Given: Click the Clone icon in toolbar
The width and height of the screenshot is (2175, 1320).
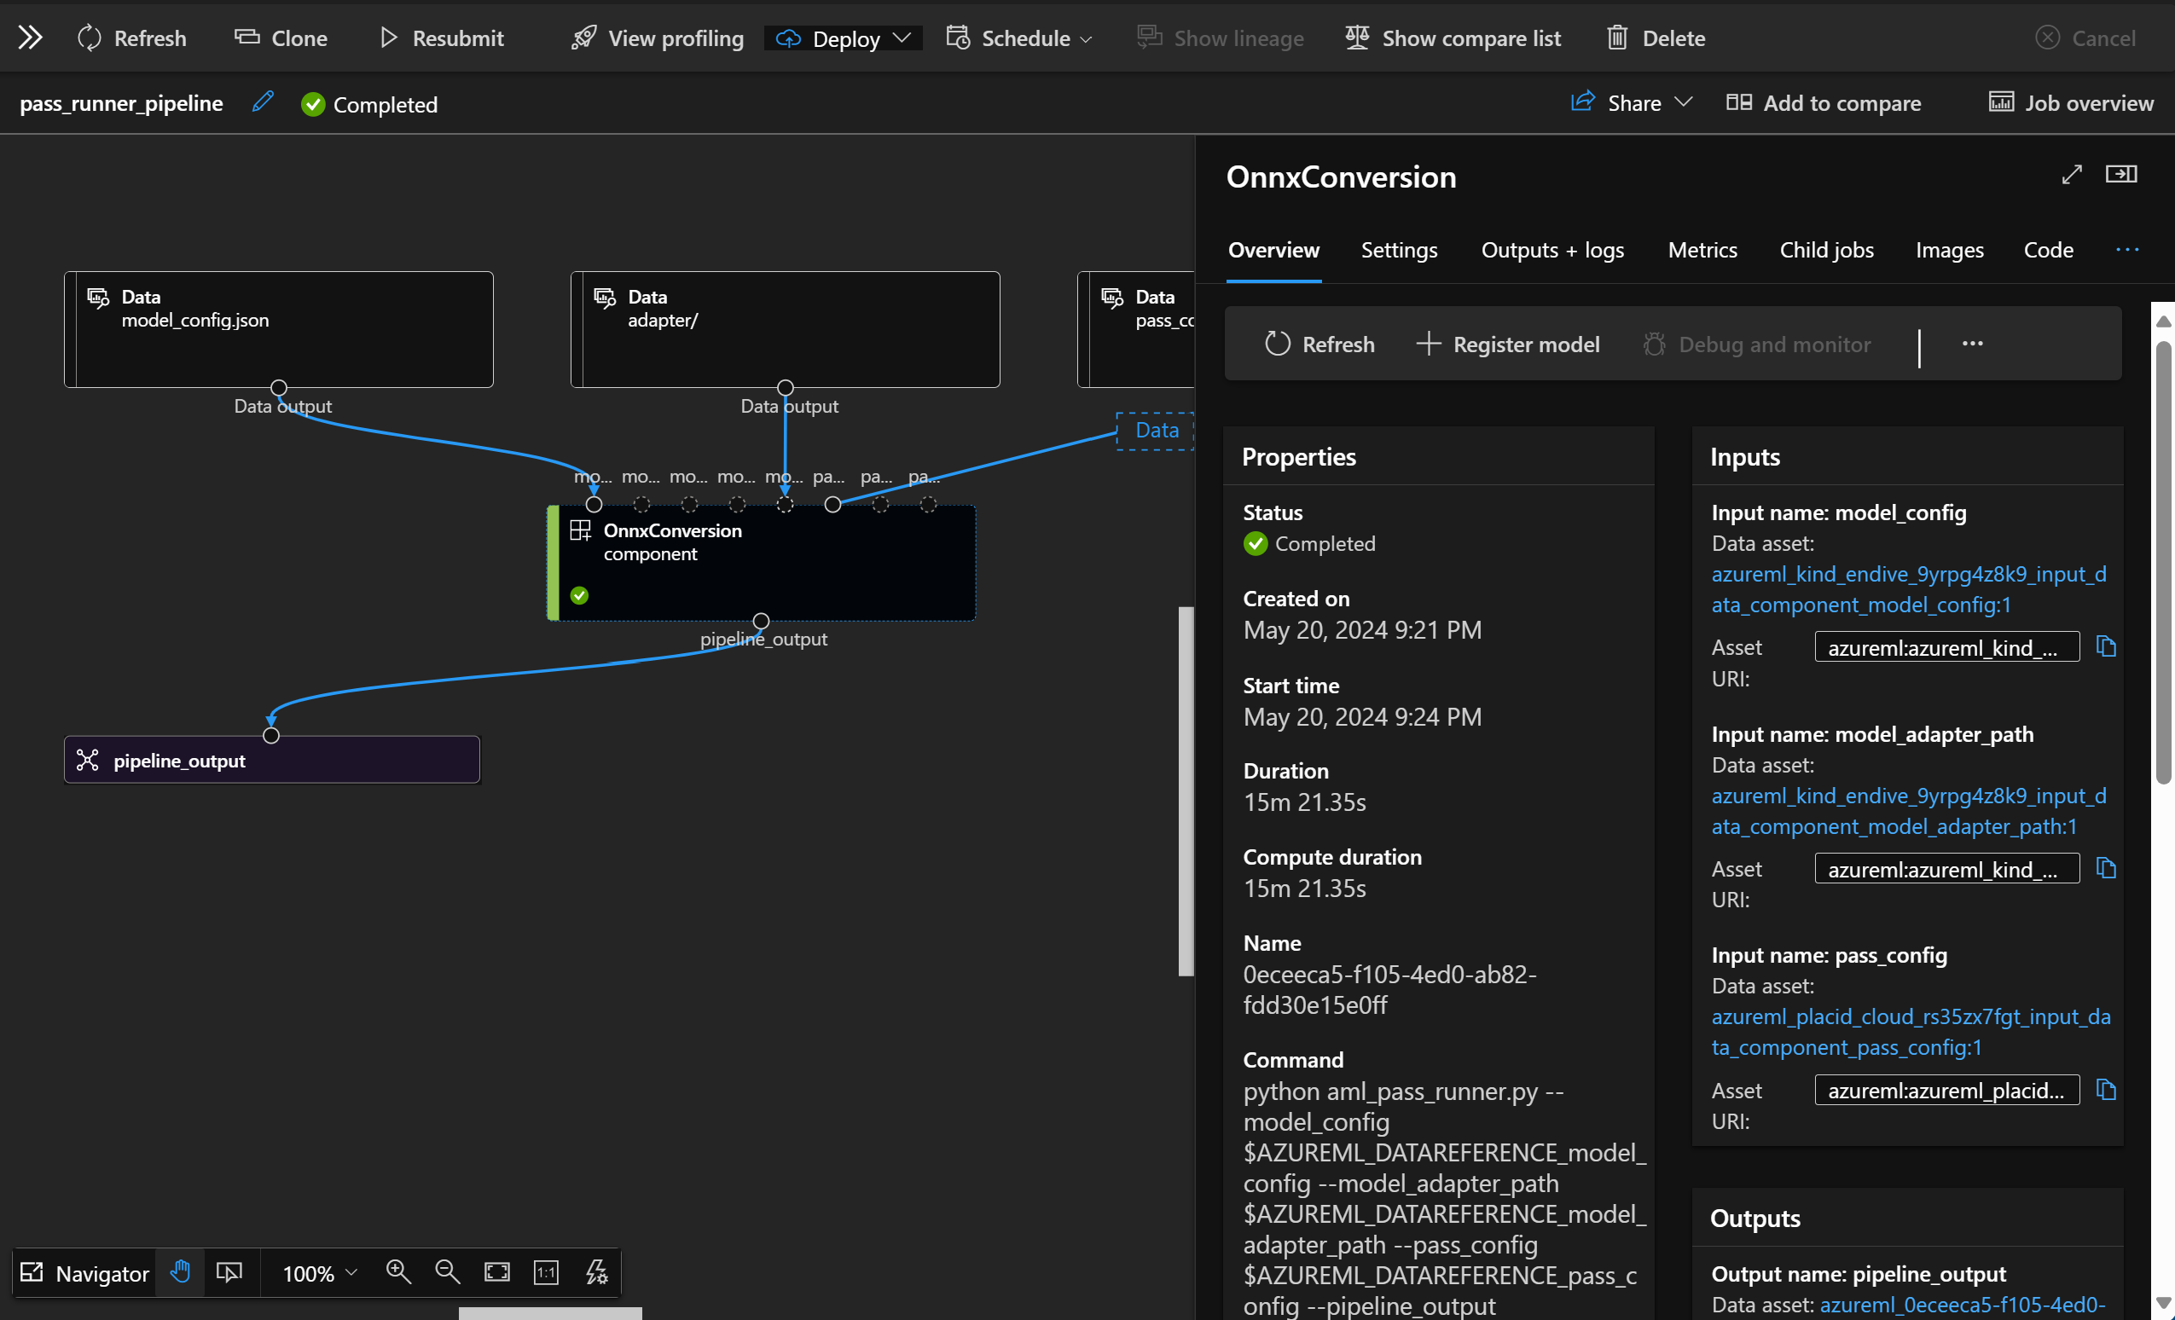Looking at the screenshot, I should coord(281,38).
